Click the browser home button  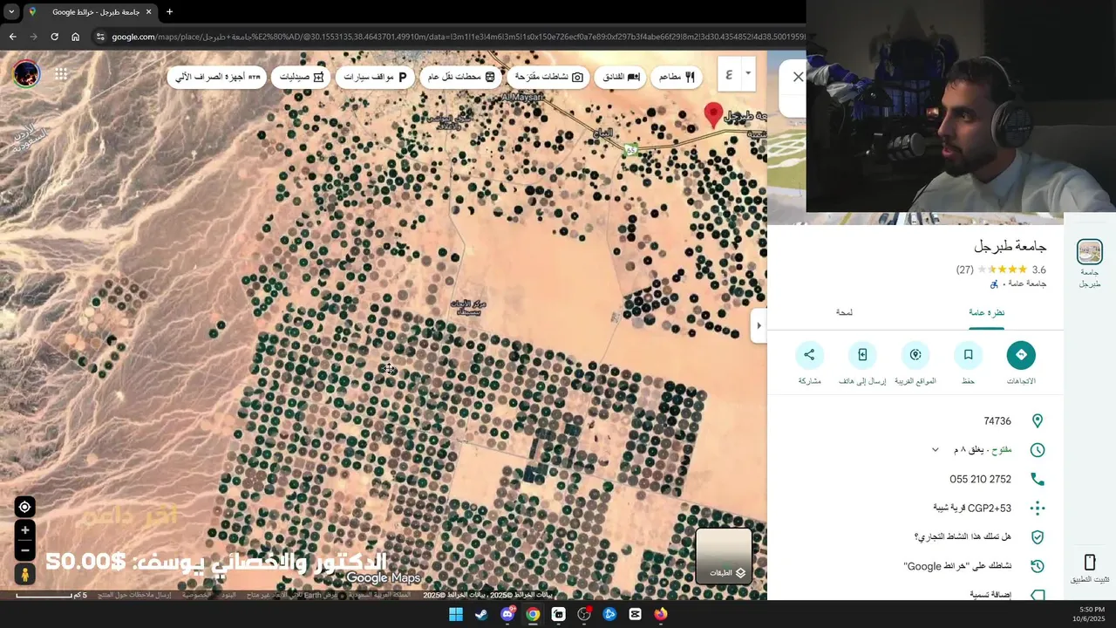tap(75, 37)
